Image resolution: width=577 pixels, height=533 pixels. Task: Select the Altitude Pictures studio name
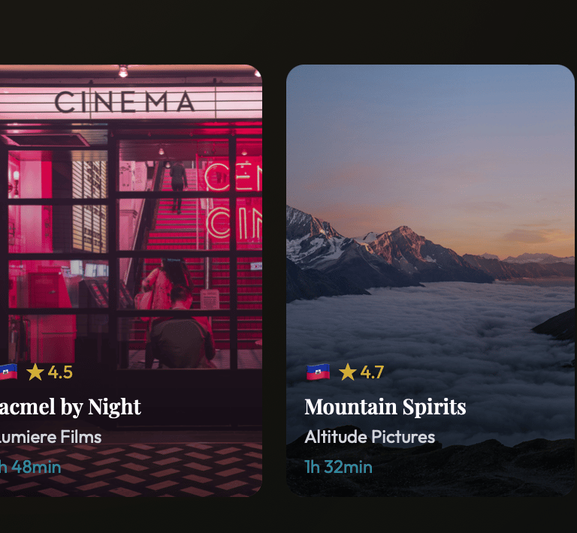point(370,437)
